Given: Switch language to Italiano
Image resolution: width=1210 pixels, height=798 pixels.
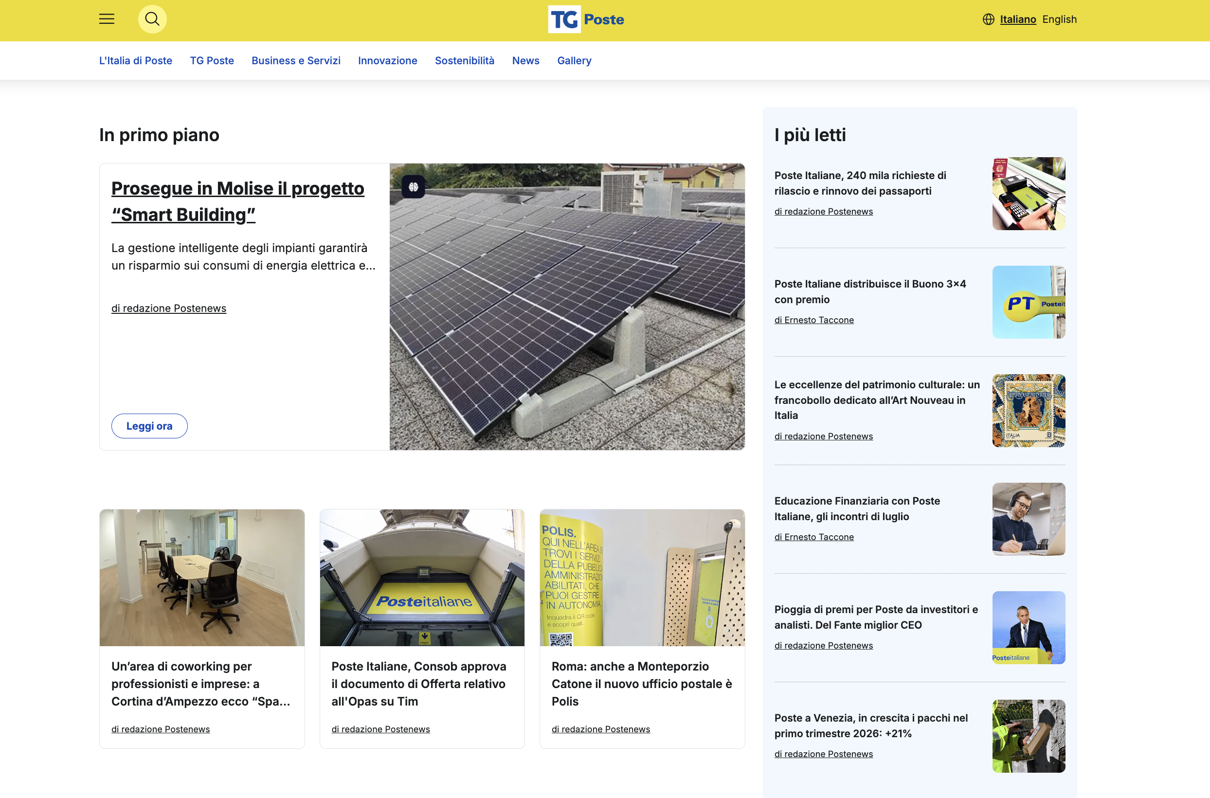Looking at the screenshot, I should point(1018,19).
